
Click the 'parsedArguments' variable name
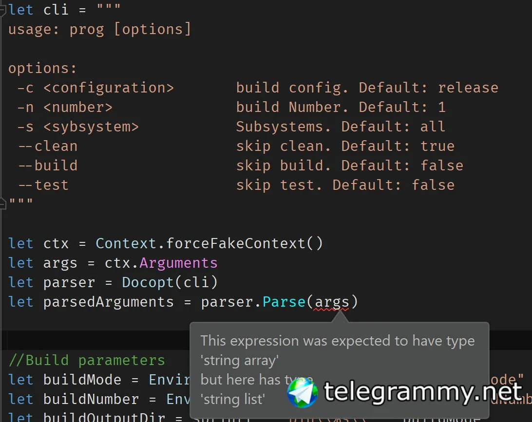coord(108,302)
